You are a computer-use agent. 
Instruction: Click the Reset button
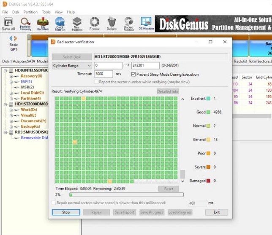169,189
